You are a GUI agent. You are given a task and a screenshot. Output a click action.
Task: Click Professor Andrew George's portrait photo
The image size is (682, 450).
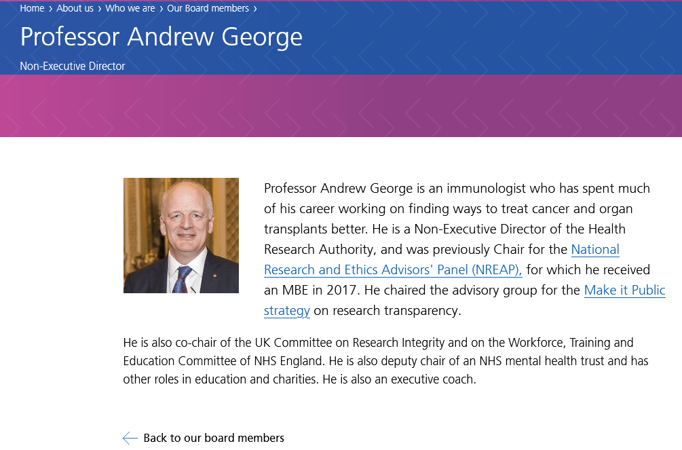point(181,236)
